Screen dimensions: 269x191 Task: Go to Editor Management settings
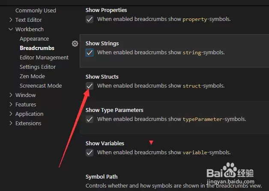point(44,58)
